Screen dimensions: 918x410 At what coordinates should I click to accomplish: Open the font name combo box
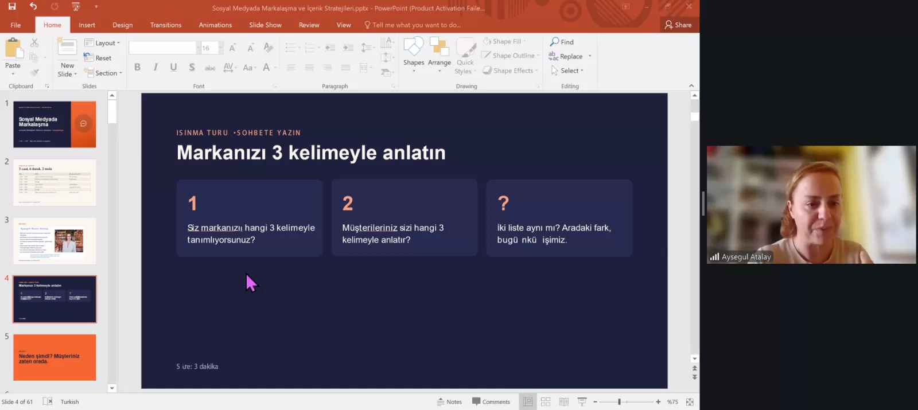[x=165, y=48]
